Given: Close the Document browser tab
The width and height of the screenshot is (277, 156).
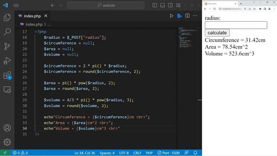Looking at the screenshot, I should (235, 4).
